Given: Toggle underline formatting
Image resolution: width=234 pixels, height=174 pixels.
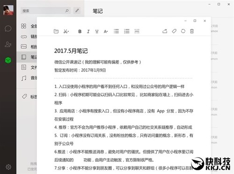Looking at the screenshot, I should click(97, 31).
